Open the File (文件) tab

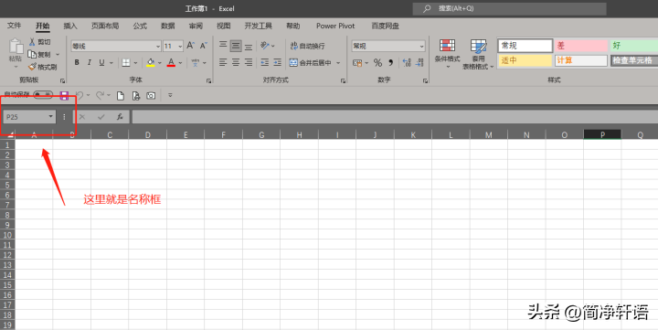tap(14, 26)
